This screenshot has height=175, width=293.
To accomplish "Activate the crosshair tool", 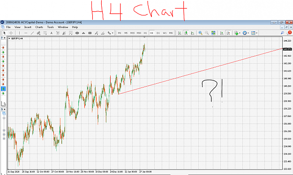I will click(11, 33).
